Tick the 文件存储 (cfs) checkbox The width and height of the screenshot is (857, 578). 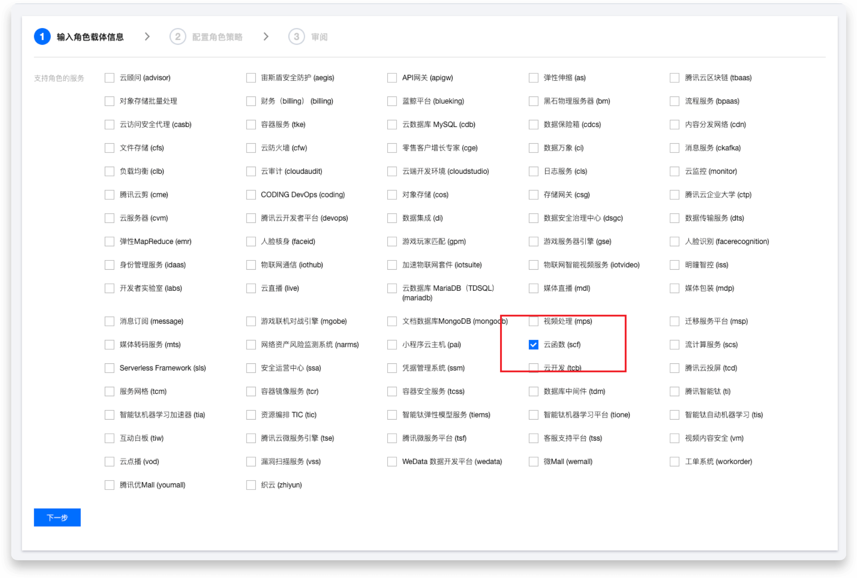[109, 148]
